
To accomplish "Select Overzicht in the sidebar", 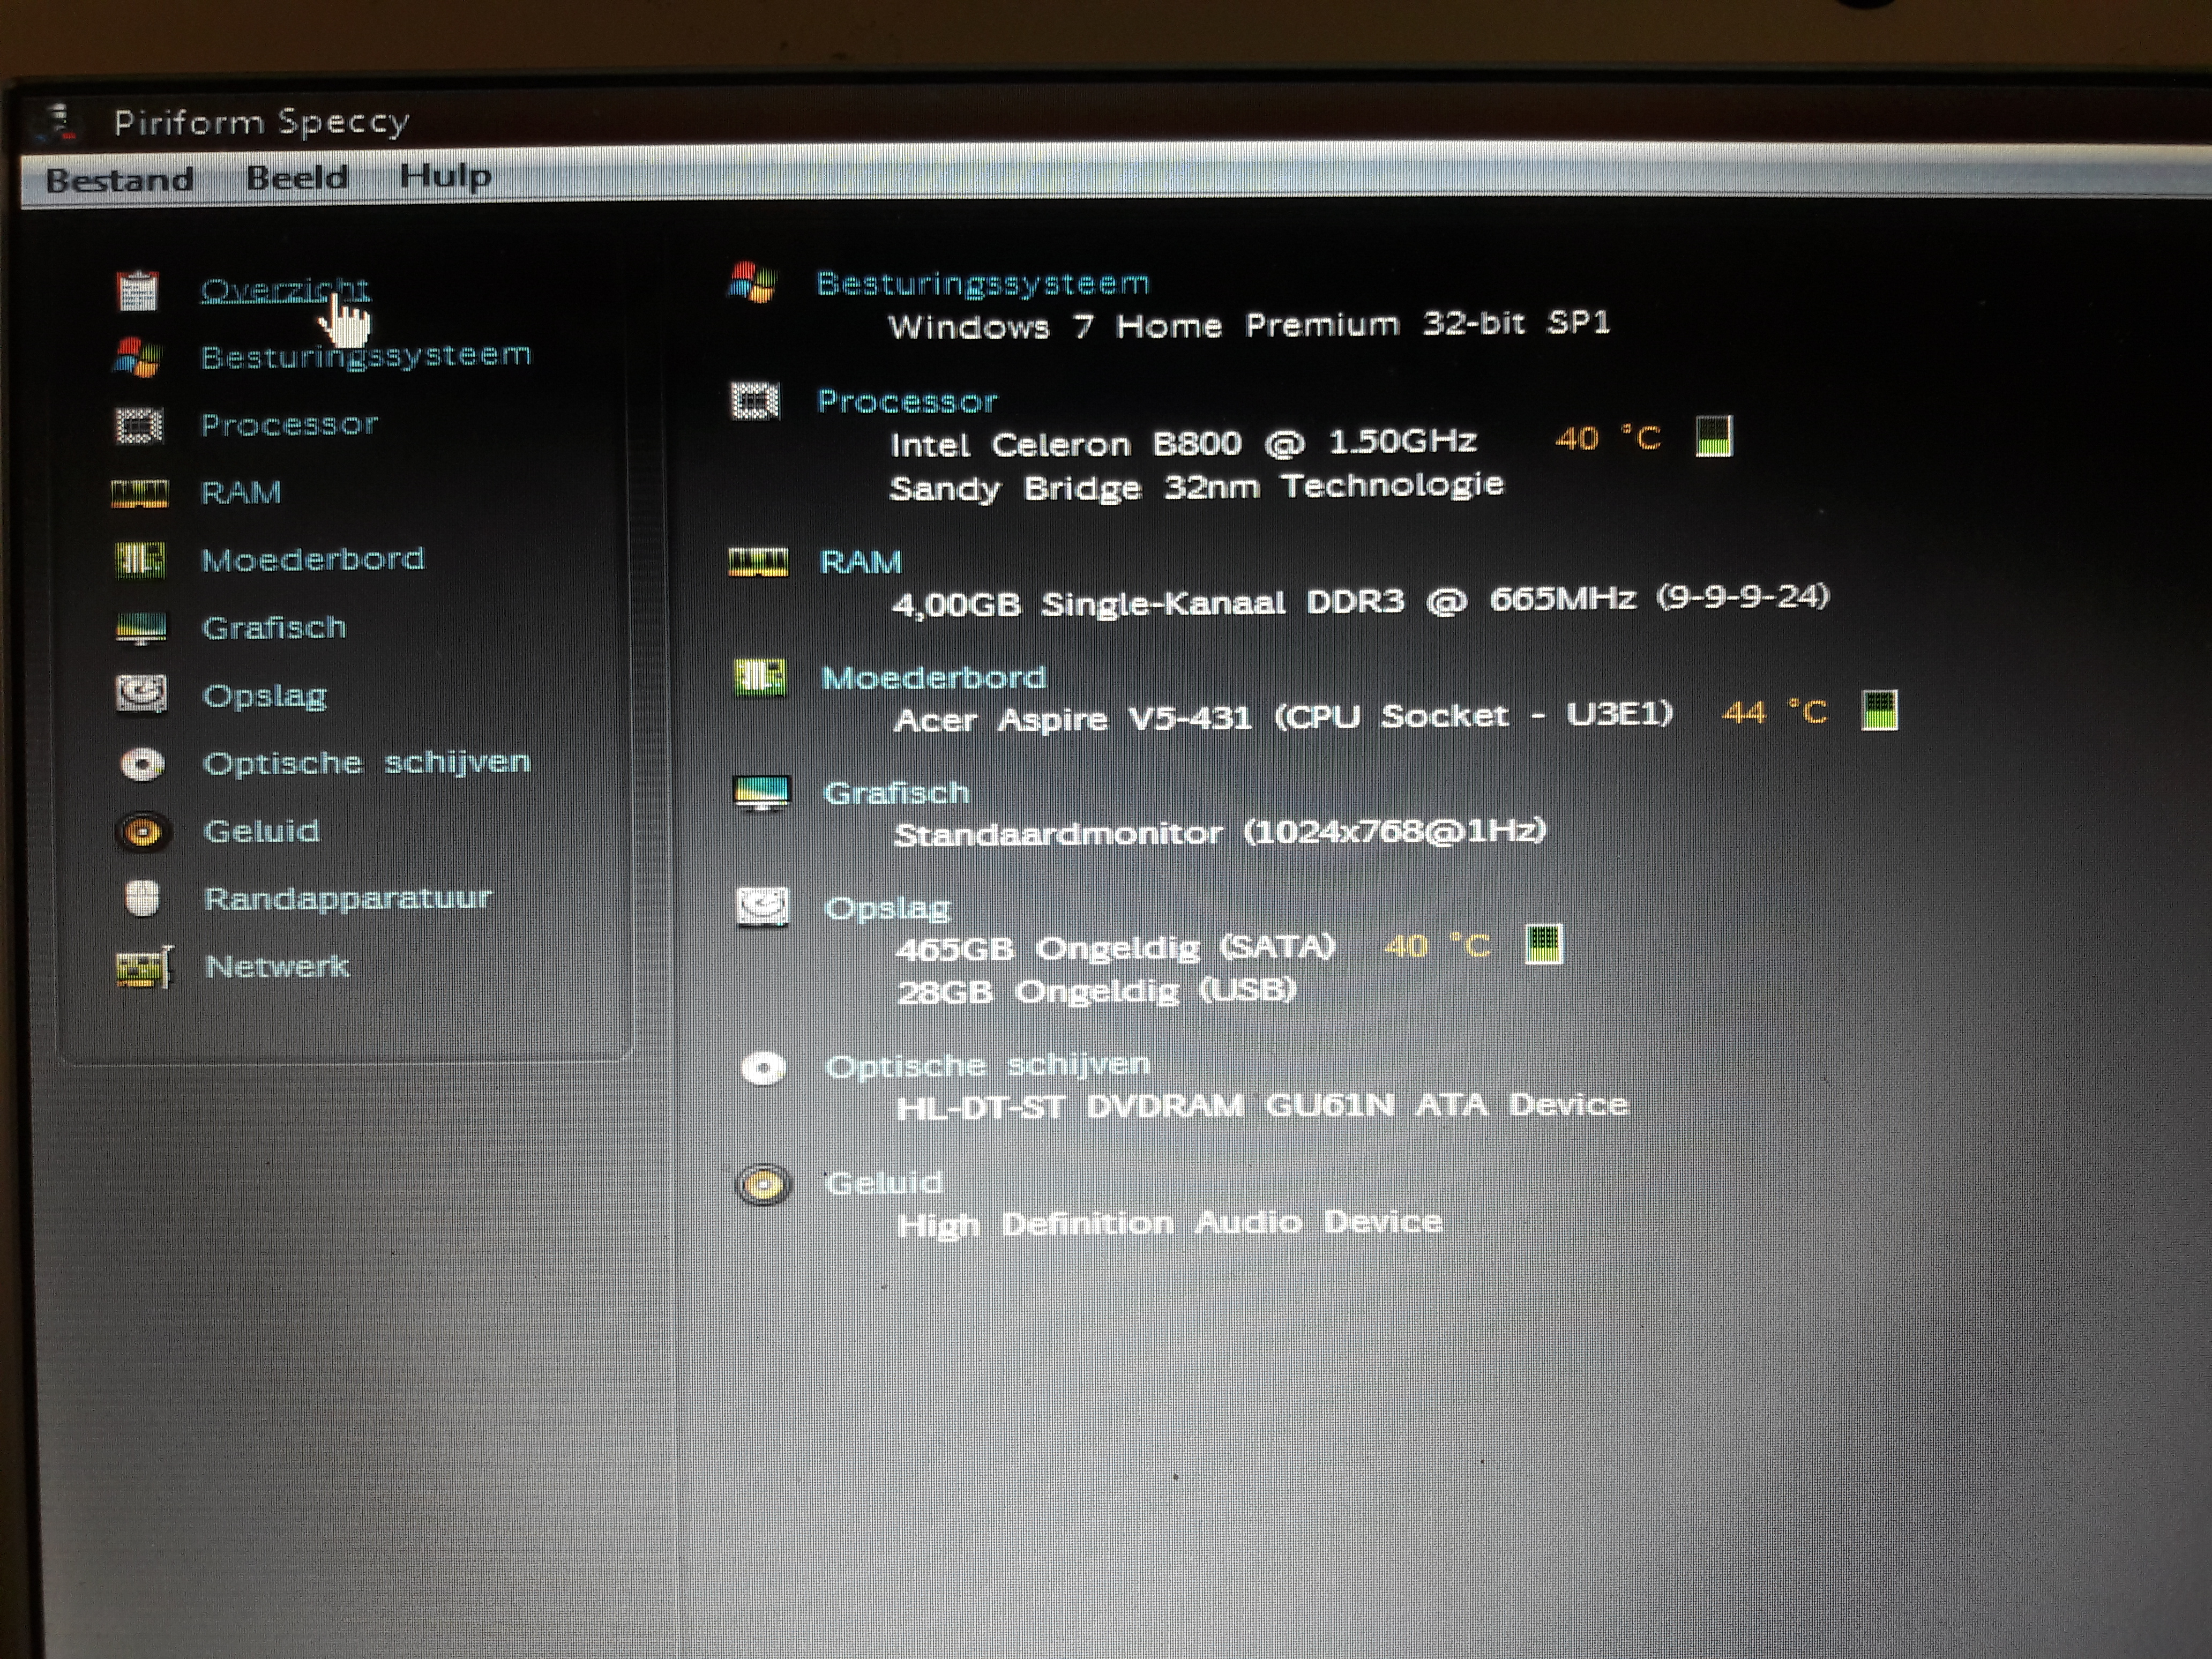I will point(285,290).
